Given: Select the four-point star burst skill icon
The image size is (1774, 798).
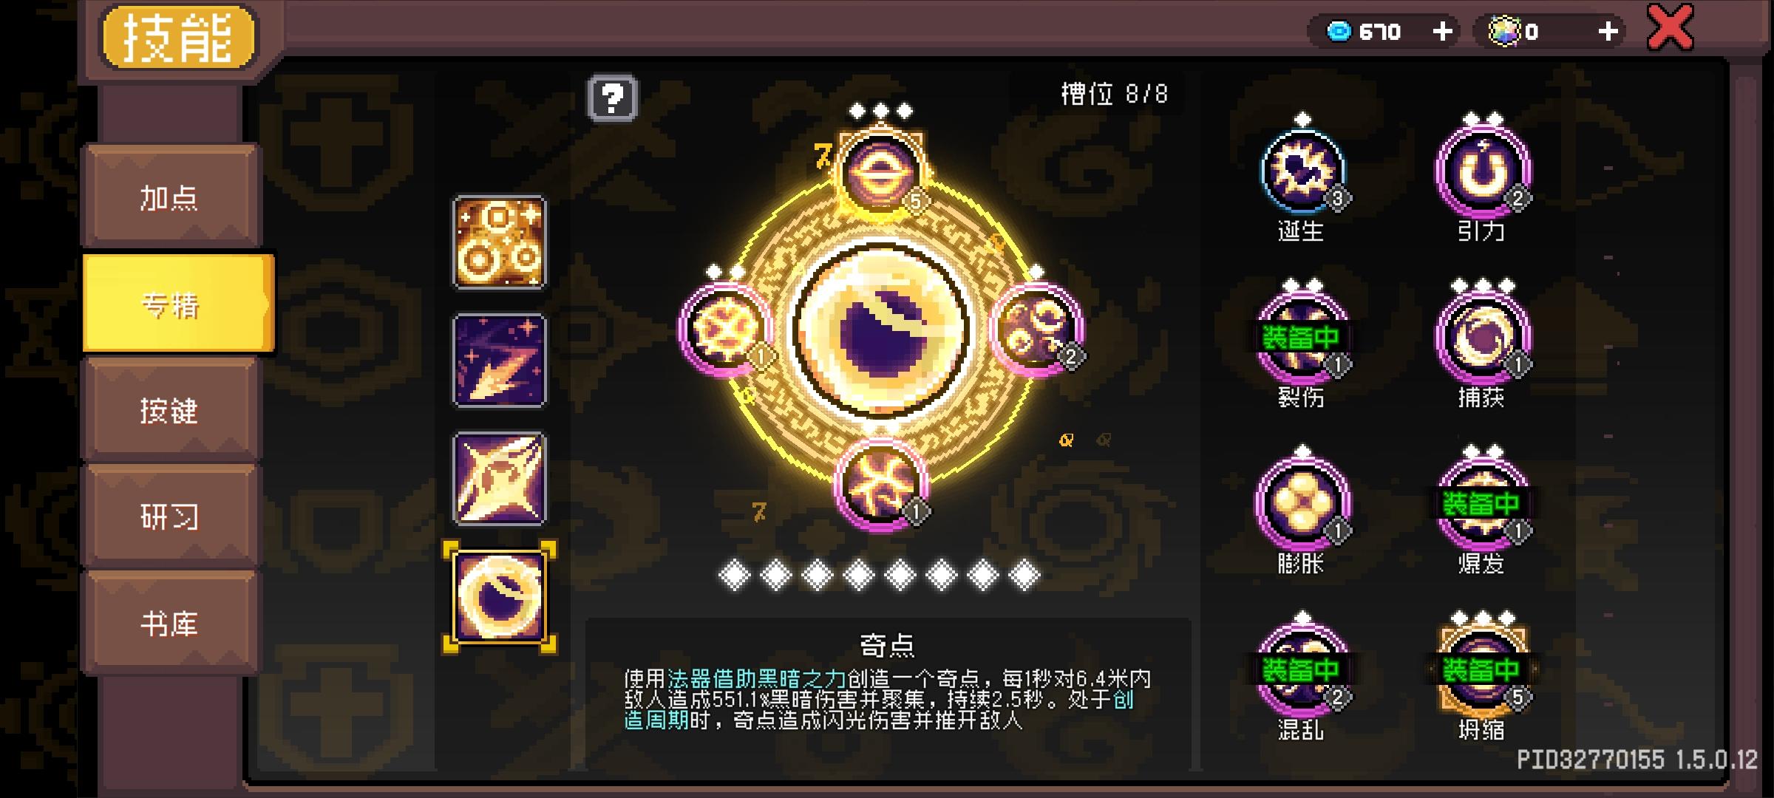Looking at the screenshot, I should pos(499,479).
